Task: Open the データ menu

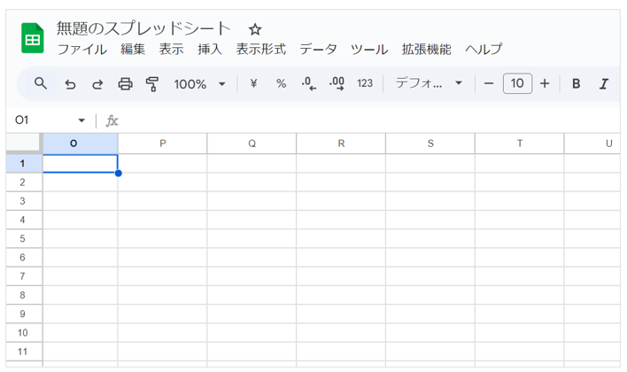Action: [318, 50]
